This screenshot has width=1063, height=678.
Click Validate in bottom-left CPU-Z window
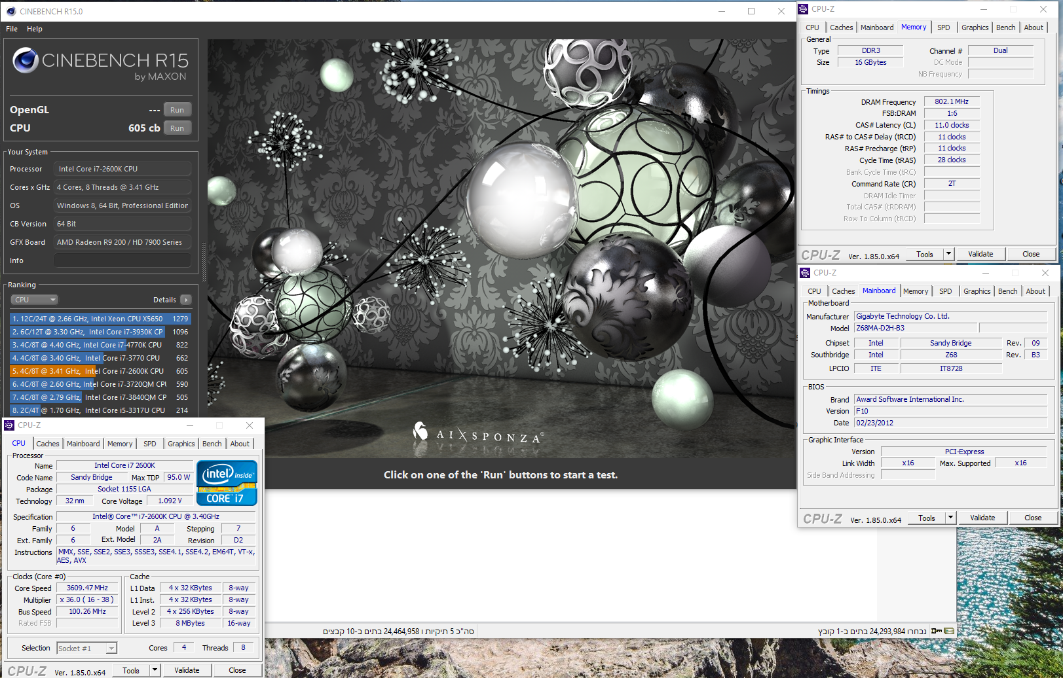(187, 670)
